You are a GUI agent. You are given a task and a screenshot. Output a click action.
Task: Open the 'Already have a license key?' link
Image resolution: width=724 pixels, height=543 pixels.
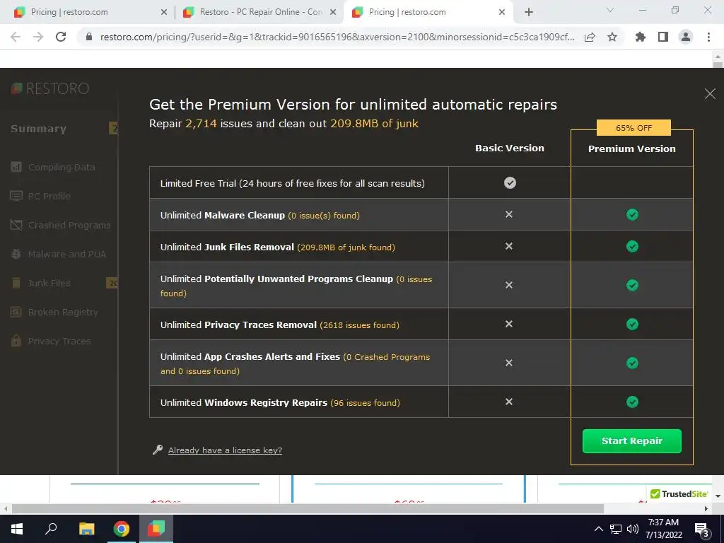pos(225,450)
